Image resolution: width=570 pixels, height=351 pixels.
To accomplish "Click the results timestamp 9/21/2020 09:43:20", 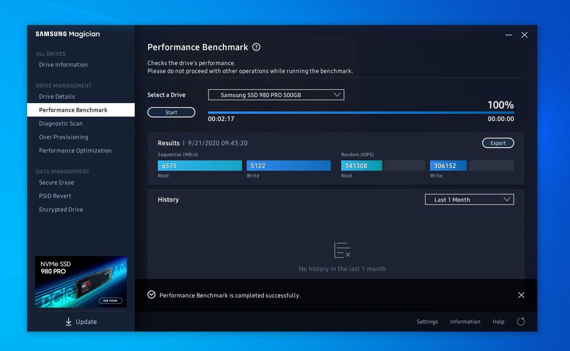I will (x=218, y=143).
